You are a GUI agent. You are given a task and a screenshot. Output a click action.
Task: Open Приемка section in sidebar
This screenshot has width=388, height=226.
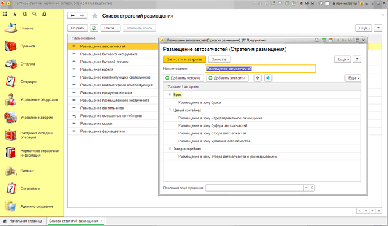pyautogui.click(x=27, y=46)
